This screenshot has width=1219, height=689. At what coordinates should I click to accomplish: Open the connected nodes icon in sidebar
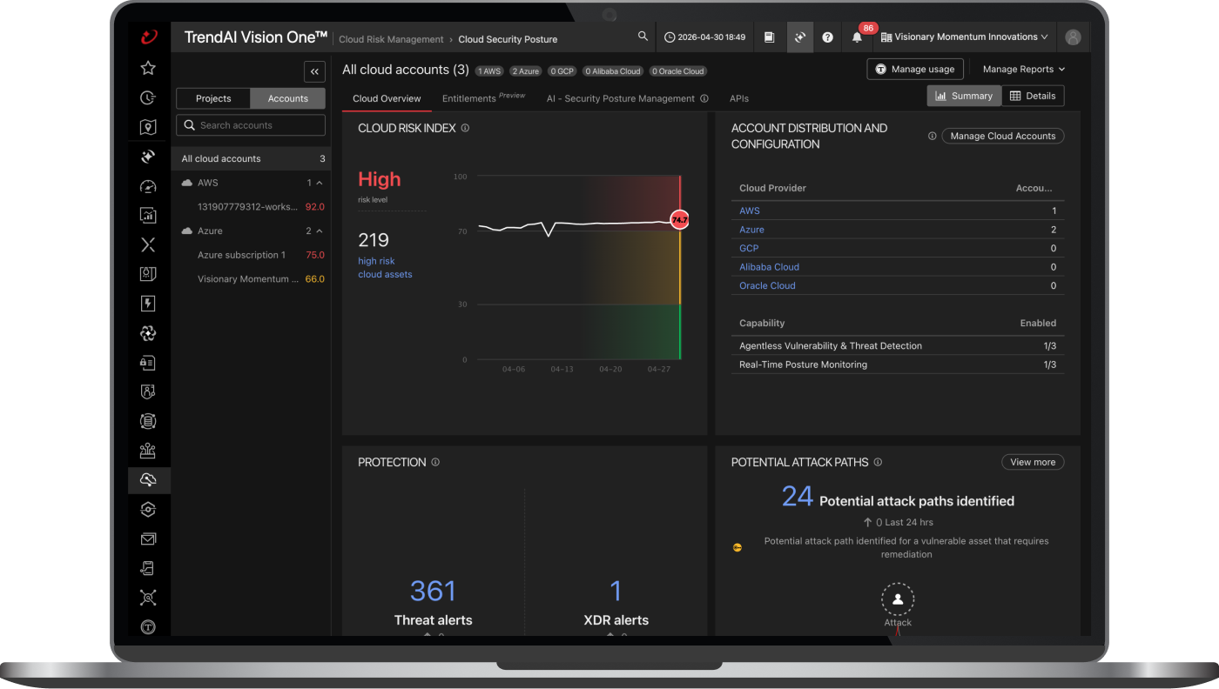point(148,598)
